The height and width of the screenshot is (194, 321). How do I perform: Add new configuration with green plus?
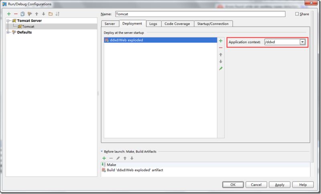pos(9,14)
